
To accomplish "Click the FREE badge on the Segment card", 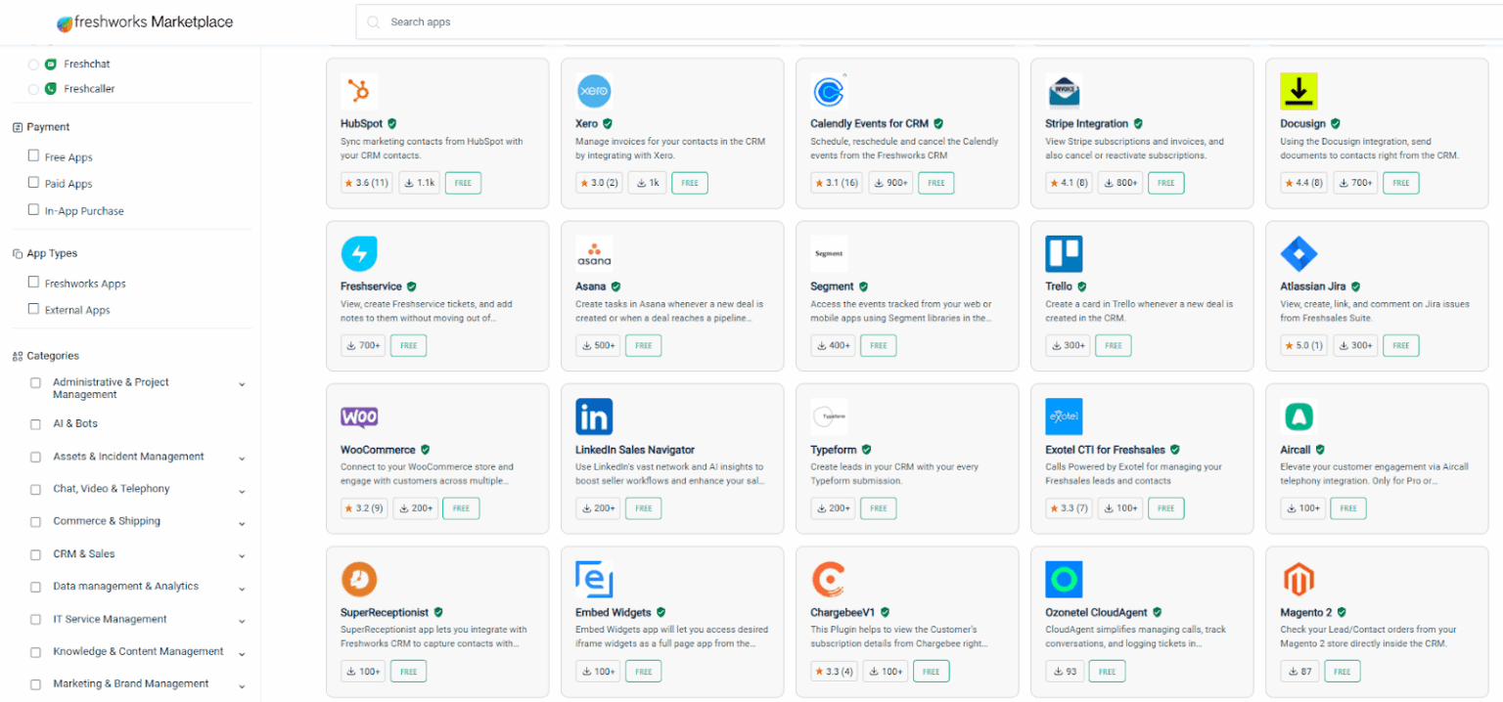I will click(x=878, y=345).
